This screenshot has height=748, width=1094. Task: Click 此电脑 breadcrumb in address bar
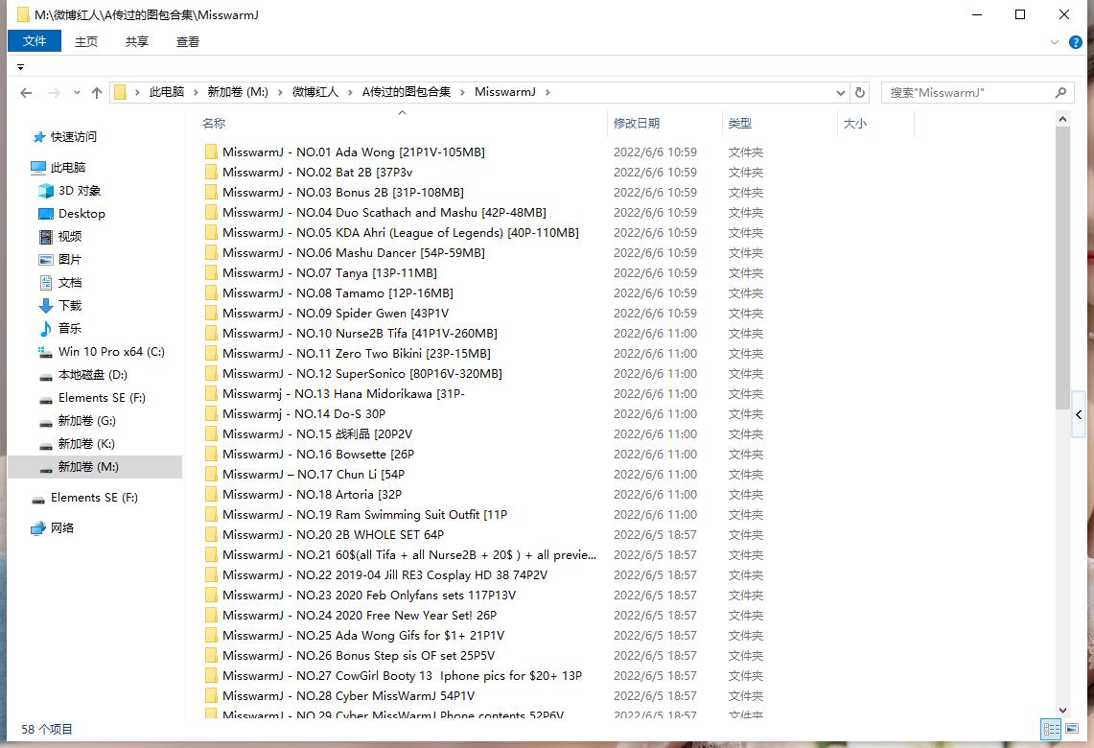tap(166, 92)
